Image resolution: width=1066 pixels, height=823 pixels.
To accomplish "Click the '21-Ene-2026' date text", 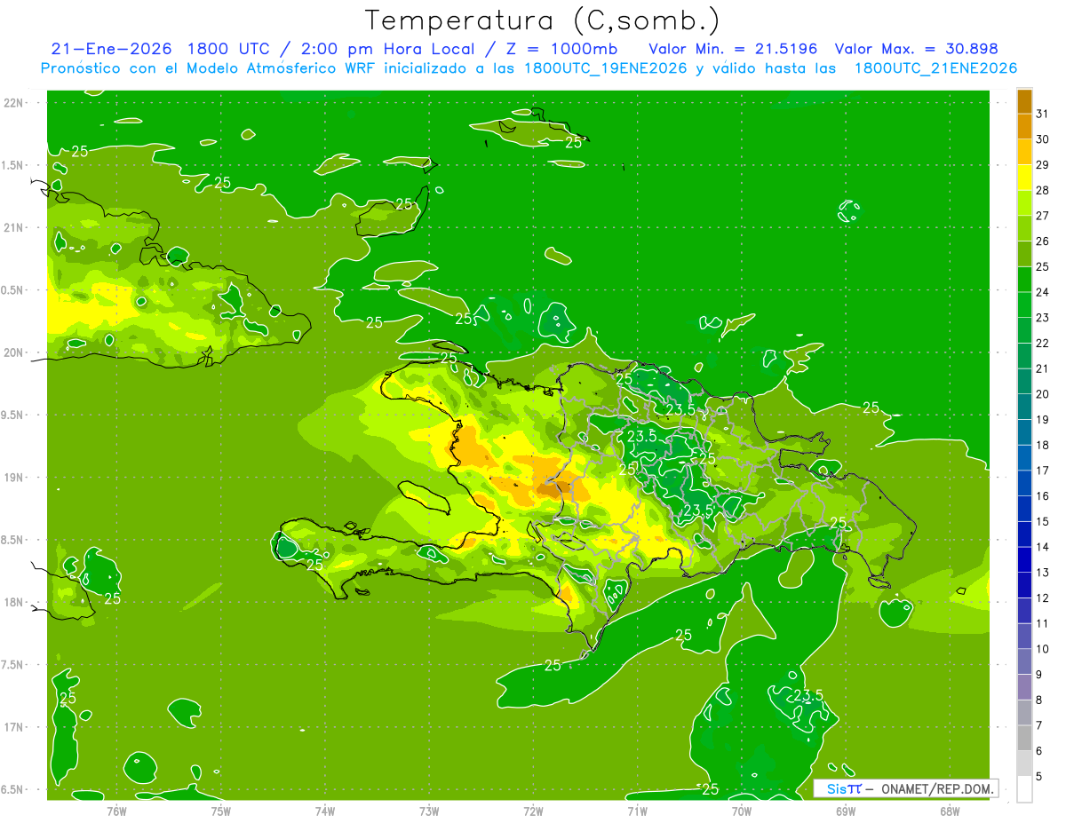I will [x=111, y=49].
